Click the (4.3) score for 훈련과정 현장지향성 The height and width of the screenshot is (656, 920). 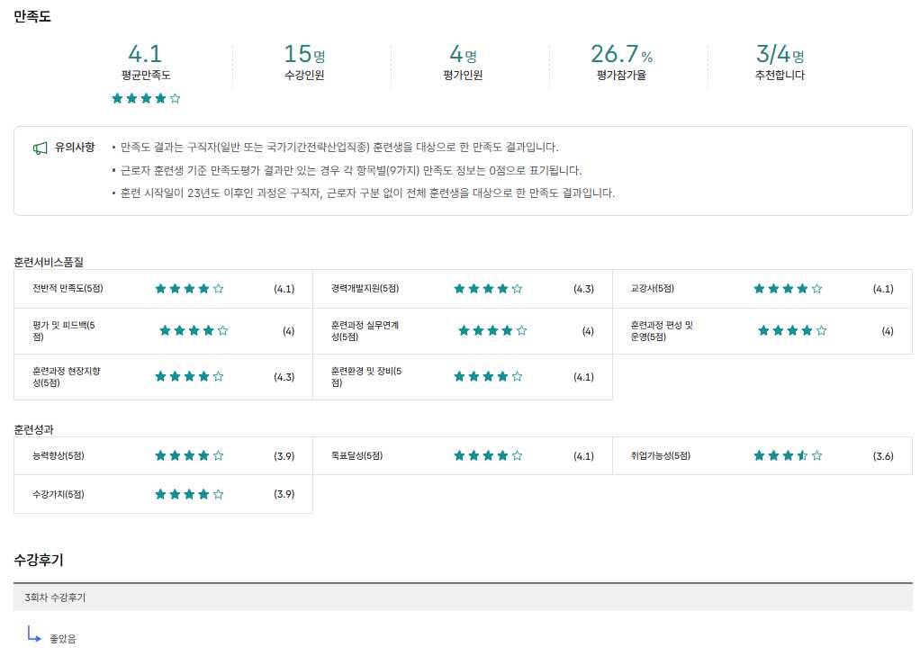pyautogui.click(x=284, y=377)
